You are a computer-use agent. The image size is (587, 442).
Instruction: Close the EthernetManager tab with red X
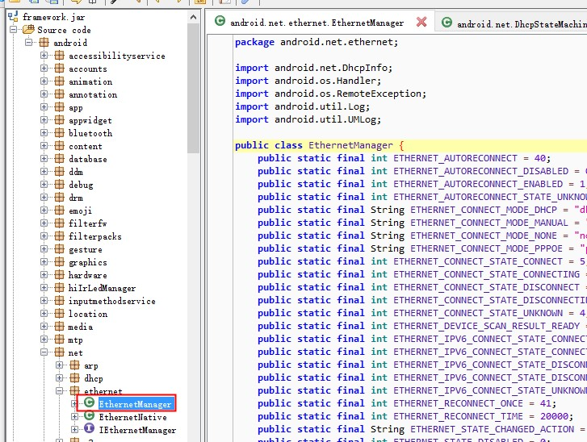pos(421,22)
